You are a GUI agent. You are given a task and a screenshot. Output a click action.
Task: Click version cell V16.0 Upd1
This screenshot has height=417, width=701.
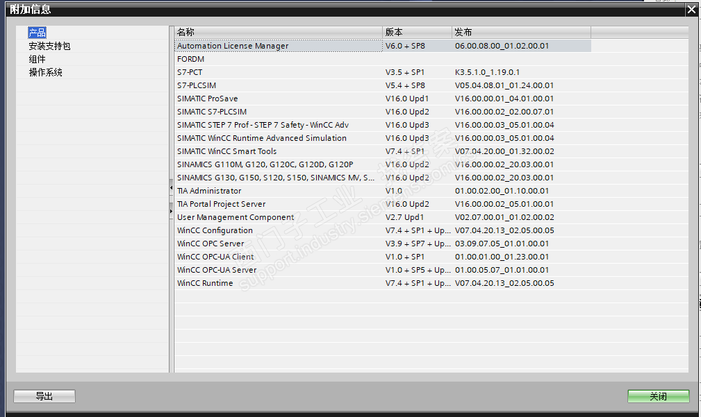point(407,99)
